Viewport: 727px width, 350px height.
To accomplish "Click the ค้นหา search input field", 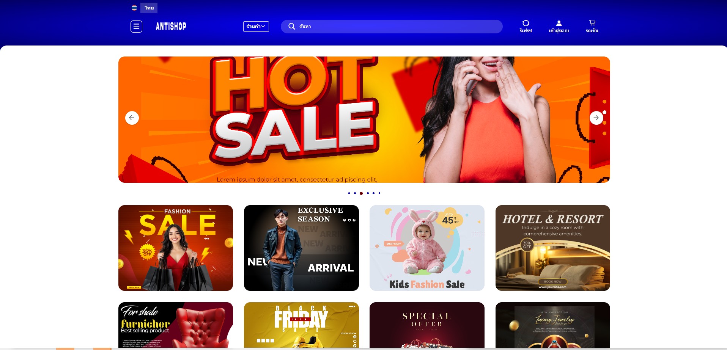I will click(392, 27).
